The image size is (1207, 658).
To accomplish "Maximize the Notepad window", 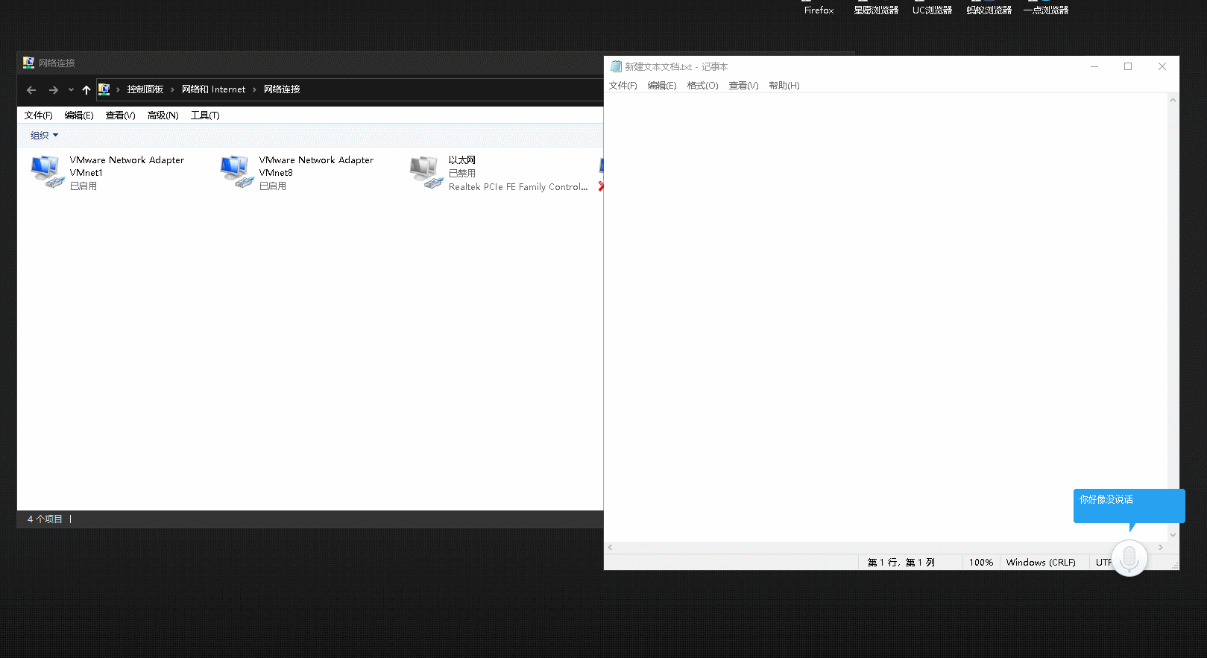I will pyautogui.click(x=1128, y=66).
